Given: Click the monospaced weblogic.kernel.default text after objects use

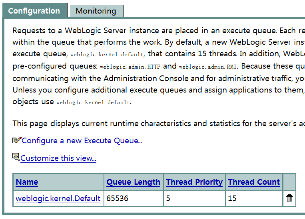Looking at the screenshot, I should 94,102.
